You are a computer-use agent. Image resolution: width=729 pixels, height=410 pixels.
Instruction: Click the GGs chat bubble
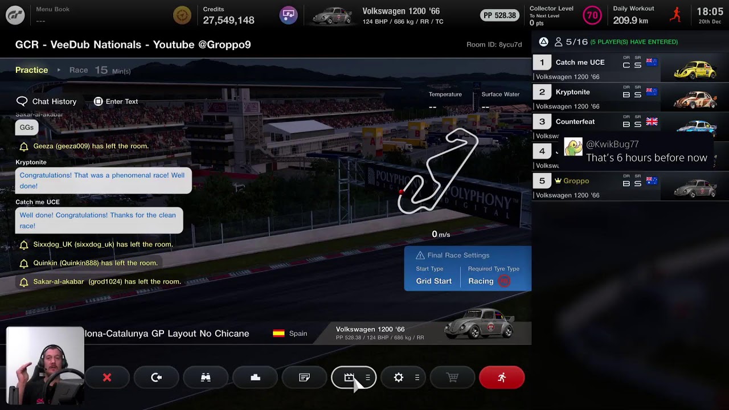(26, 128)
